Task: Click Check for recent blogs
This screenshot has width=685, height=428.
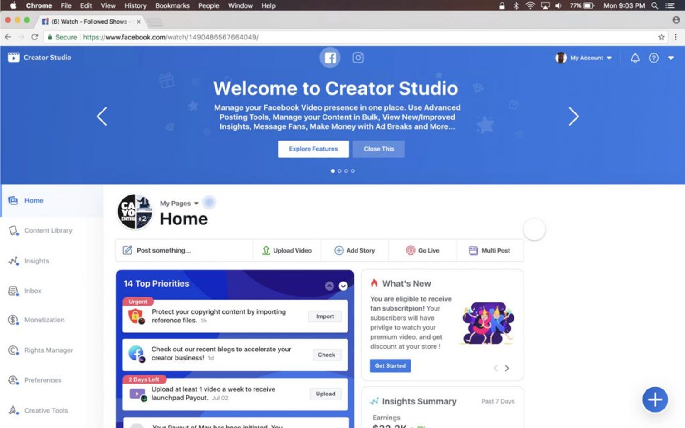Action: (x=327, y=355)
